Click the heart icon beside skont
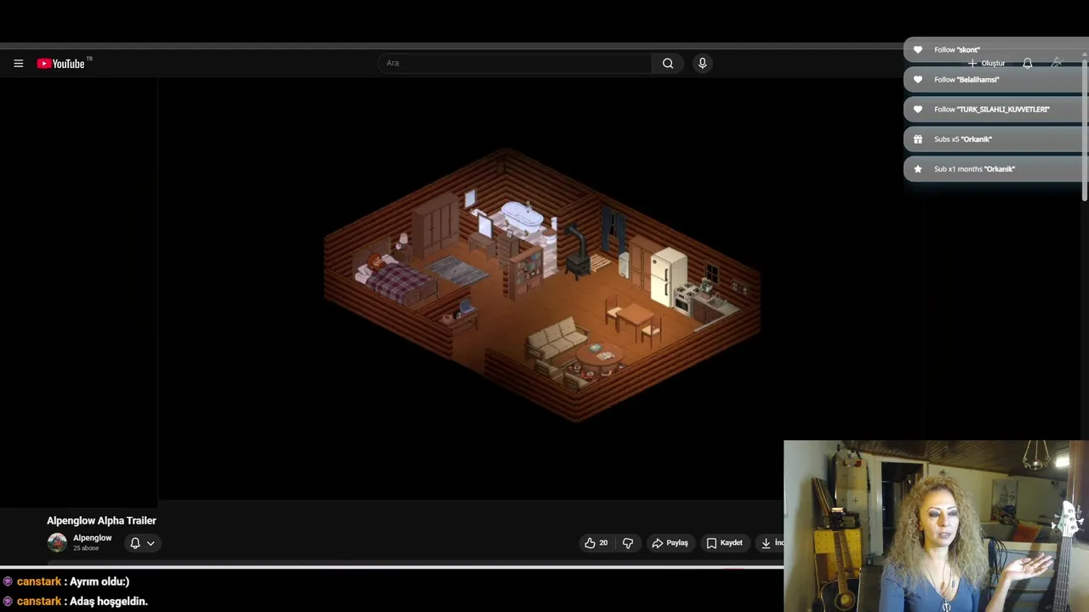1089x612 pixels. [x=918, y=49]
